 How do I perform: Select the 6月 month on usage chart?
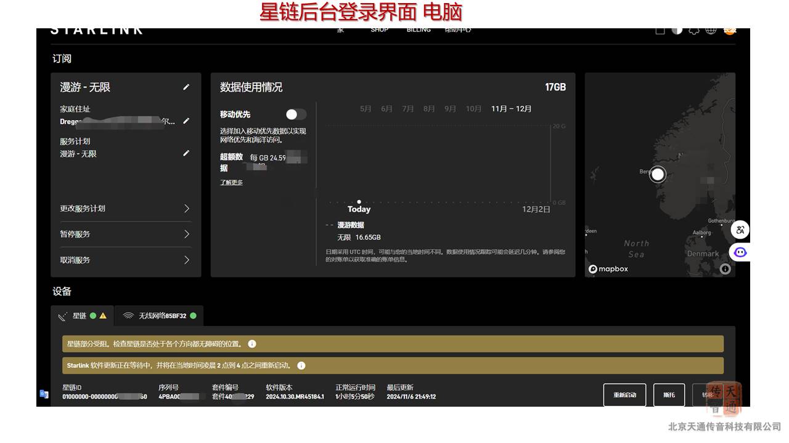(x=386, y=109)
